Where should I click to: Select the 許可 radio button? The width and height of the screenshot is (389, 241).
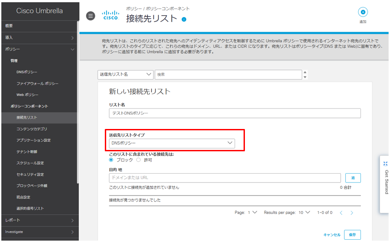pyautogui.click(x=138, y=160)
